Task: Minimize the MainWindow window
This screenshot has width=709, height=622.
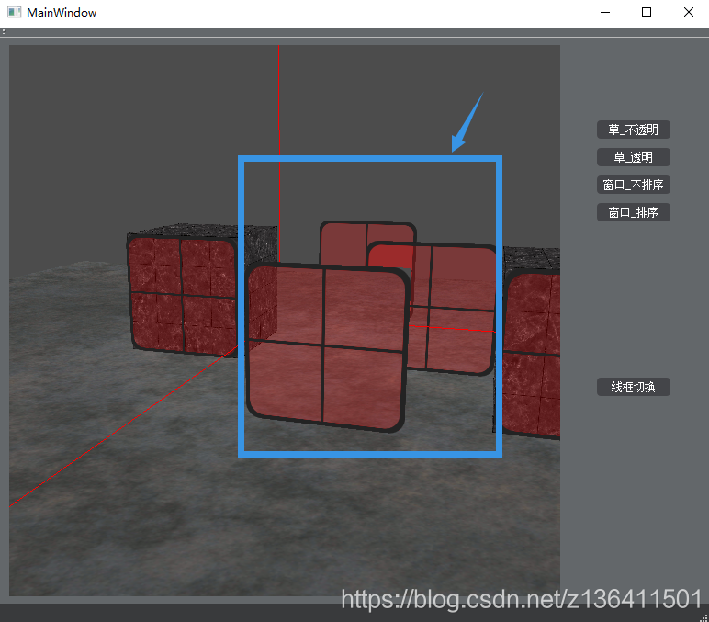Action: point(605,12)
